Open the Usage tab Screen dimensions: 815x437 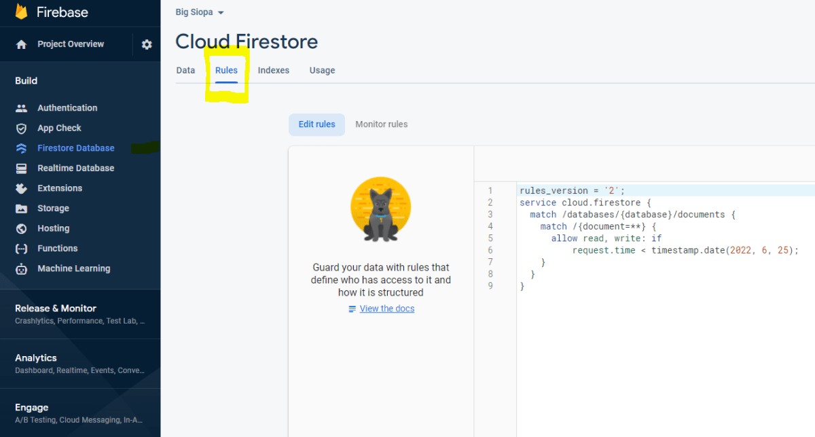[322, 70]
